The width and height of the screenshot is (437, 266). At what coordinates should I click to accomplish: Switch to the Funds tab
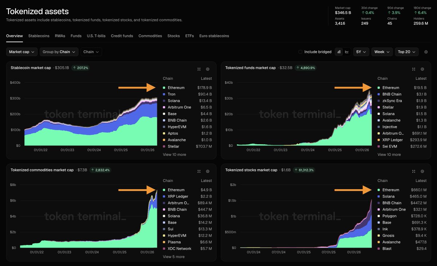coord(76,36)
